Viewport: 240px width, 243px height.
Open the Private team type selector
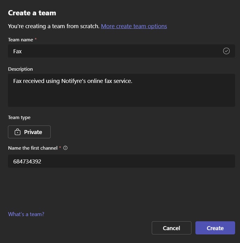pos(29,132)
